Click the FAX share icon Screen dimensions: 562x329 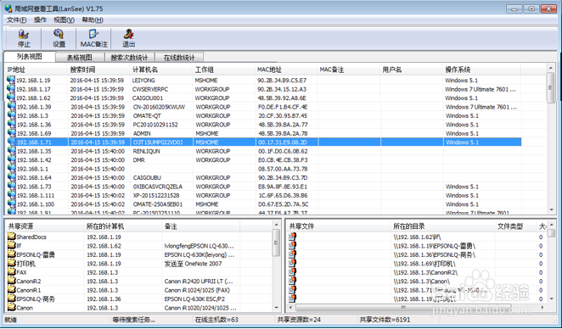click(x=12, y=271)
